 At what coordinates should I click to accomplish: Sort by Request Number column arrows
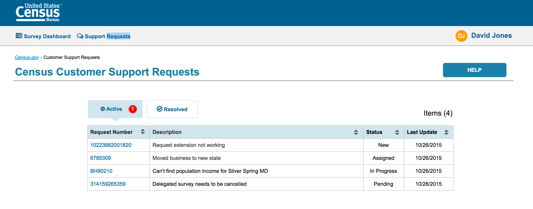(142, 132)
